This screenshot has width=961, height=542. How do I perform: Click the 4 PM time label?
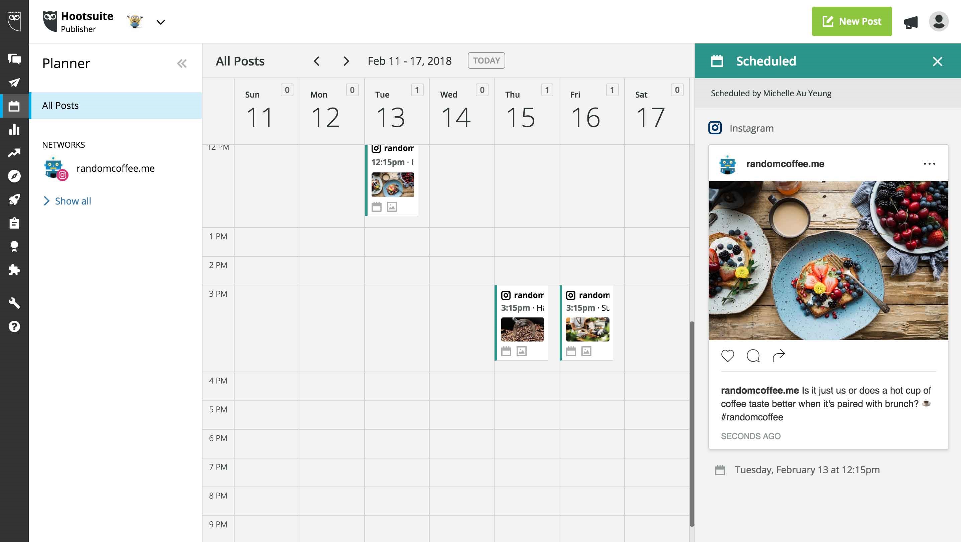point(218,381)
